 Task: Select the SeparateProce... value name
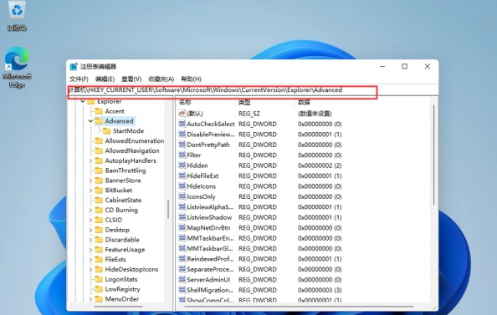pyautogui.click(x=211, y=269)
